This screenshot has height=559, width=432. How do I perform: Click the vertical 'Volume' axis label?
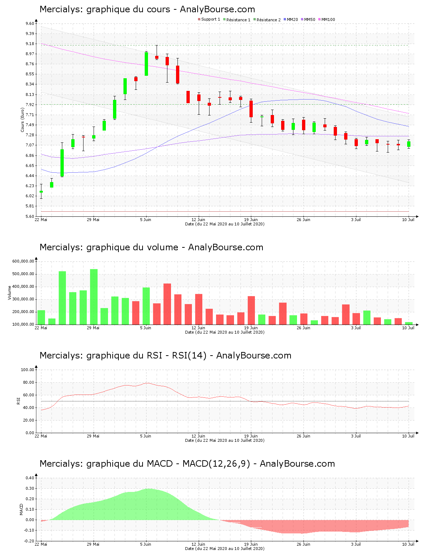tap(10, 292)
